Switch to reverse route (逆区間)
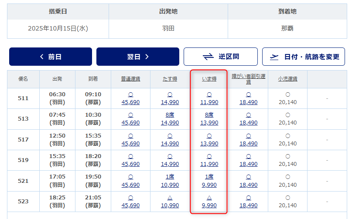The width and height of the screenshot is (352, 219). point(221,57)
